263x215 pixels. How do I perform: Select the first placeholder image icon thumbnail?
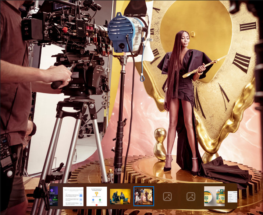coord(167,197)
